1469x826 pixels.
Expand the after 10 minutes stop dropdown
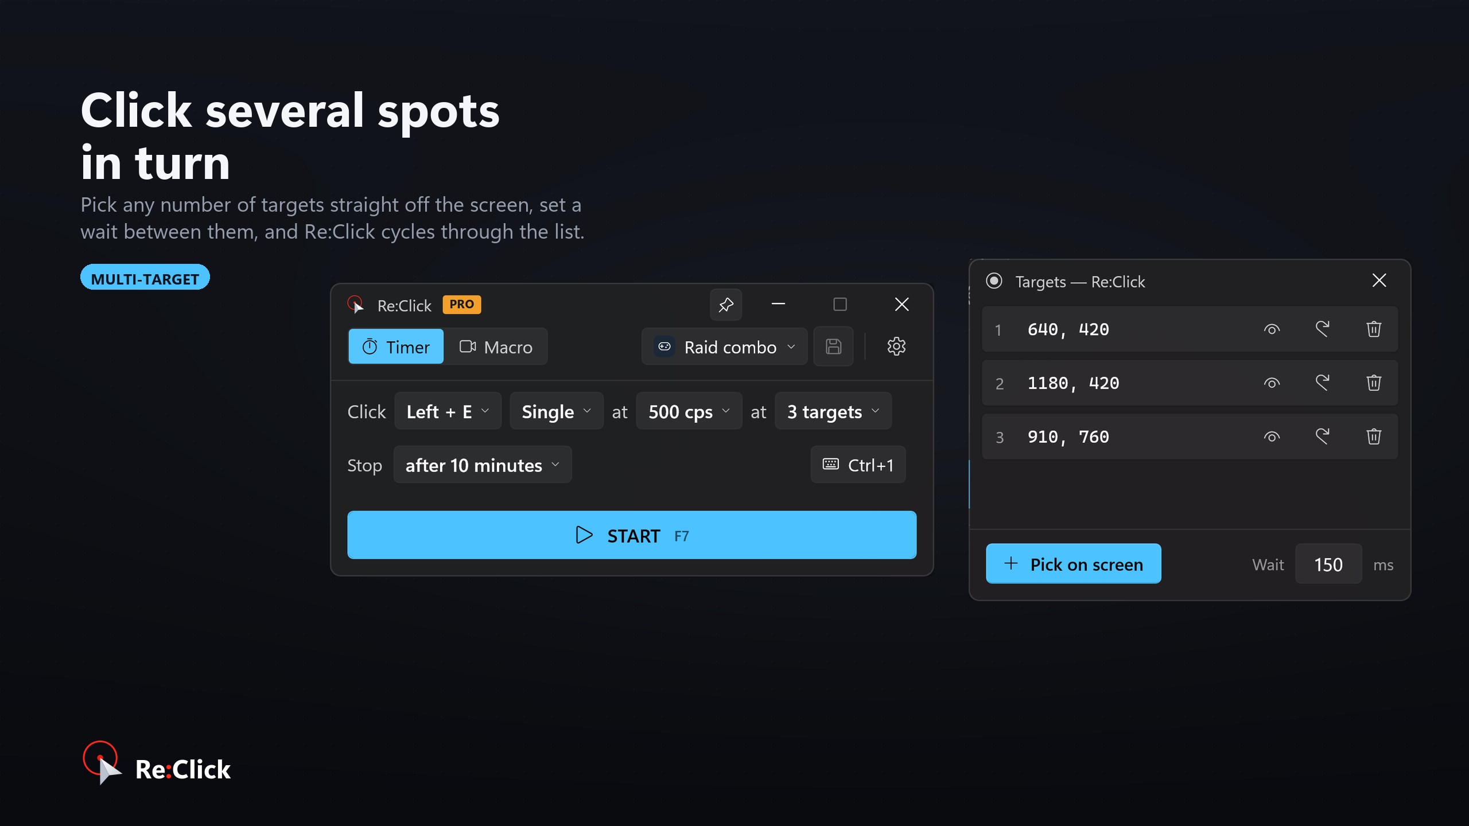[482, 465]
